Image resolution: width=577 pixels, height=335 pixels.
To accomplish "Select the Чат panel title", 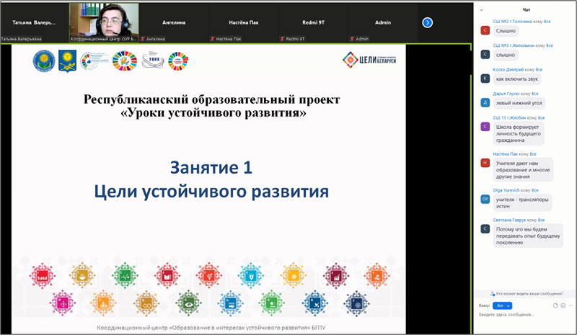I will coord(527,10).
